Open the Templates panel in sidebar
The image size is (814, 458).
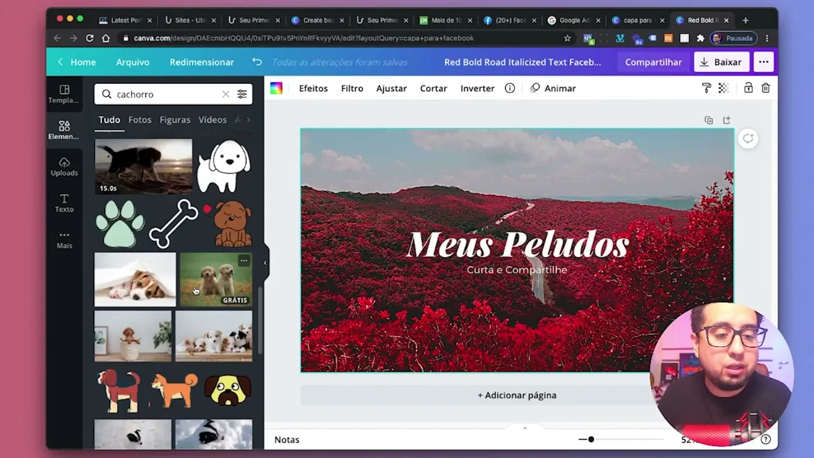tap(64, 94)
